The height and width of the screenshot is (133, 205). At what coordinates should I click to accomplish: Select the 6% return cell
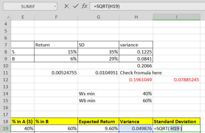[56, 59]
